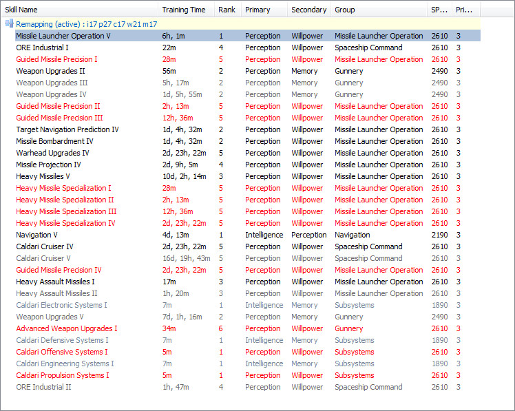
Task: Click the remapping point icon
Action: [9, 23]
